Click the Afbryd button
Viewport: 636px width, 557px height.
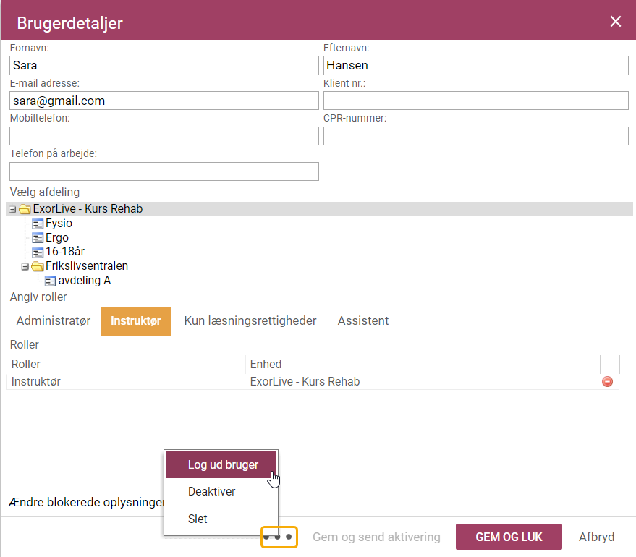596,537
